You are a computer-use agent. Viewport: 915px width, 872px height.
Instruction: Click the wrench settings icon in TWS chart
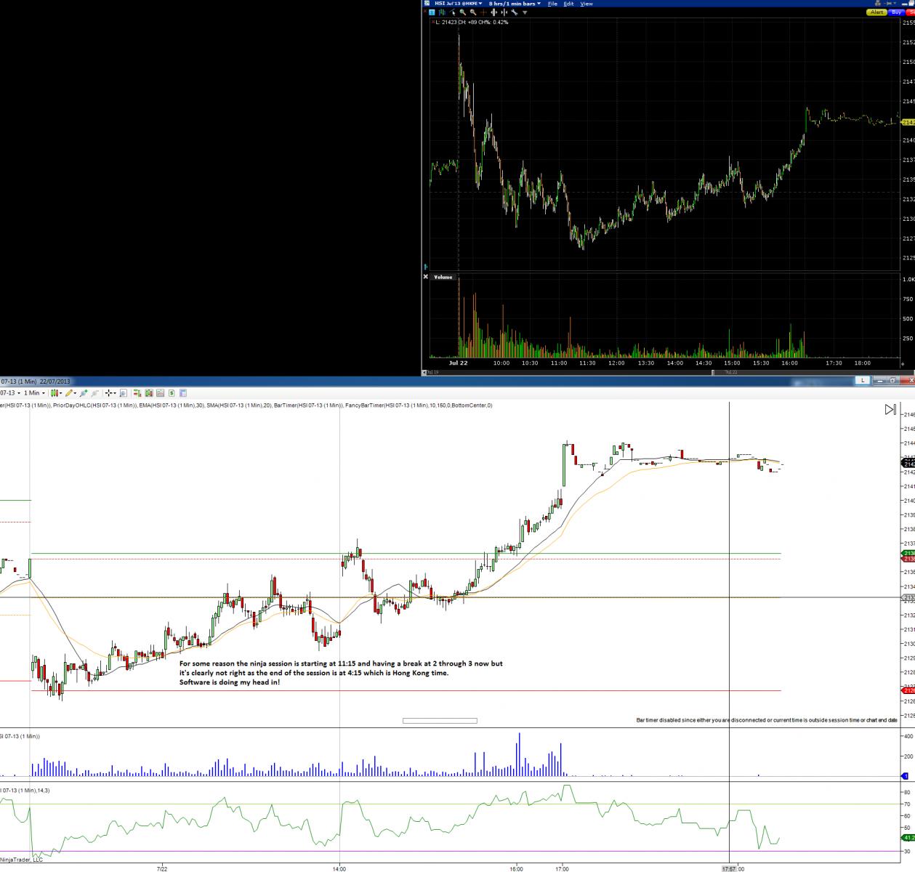[x=514, y=12]
